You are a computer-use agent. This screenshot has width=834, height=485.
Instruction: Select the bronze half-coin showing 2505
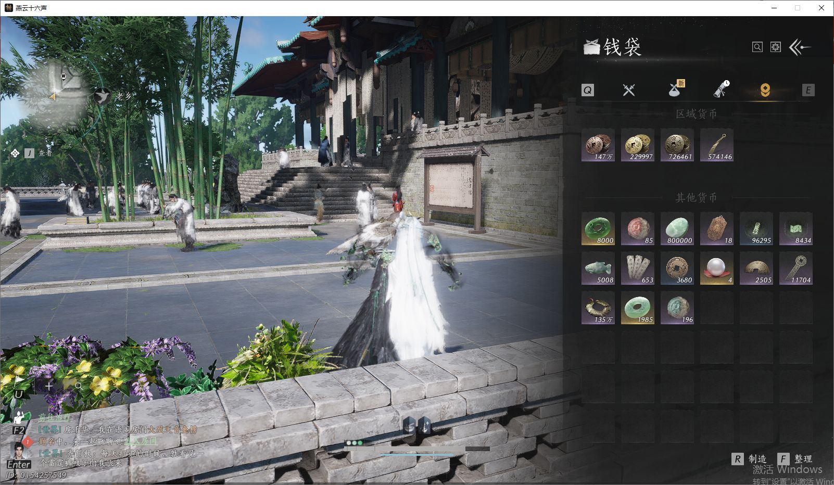[756, 268]
